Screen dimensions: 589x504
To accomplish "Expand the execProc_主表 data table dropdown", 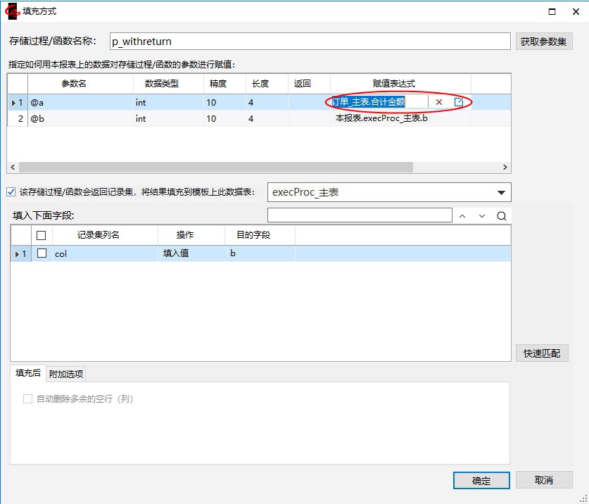I will (x=501, y=193).
